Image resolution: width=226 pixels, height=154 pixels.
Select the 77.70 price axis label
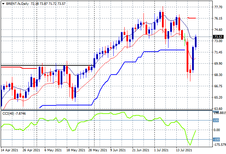218,7
